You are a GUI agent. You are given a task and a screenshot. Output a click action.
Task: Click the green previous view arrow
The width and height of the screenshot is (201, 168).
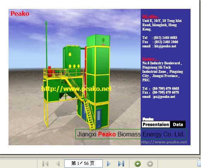(138, 164)
